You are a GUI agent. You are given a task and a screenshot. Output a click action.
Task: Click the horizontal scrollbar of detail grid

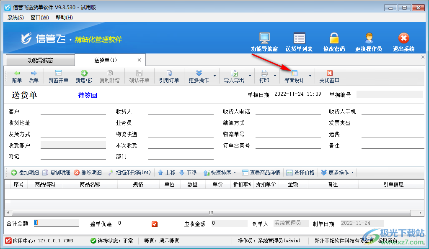pos(211,213)
